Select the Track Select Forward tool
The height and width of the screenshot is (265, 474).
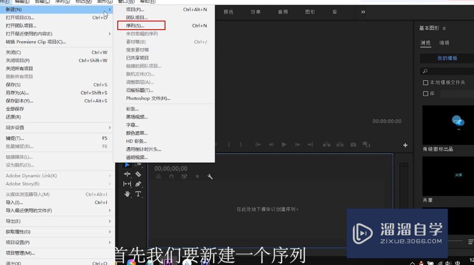click(138, 164)
